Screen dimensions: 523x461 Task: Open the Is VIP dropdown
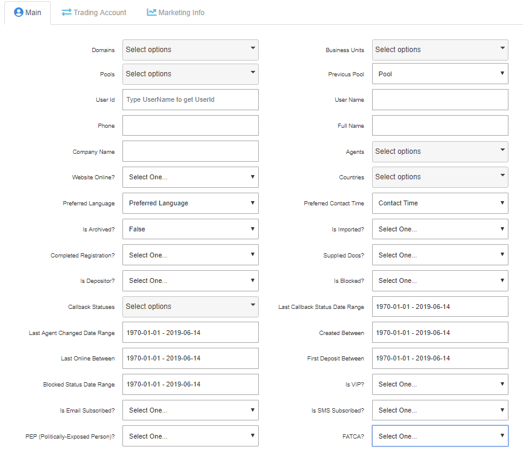[x=440, y=384]
